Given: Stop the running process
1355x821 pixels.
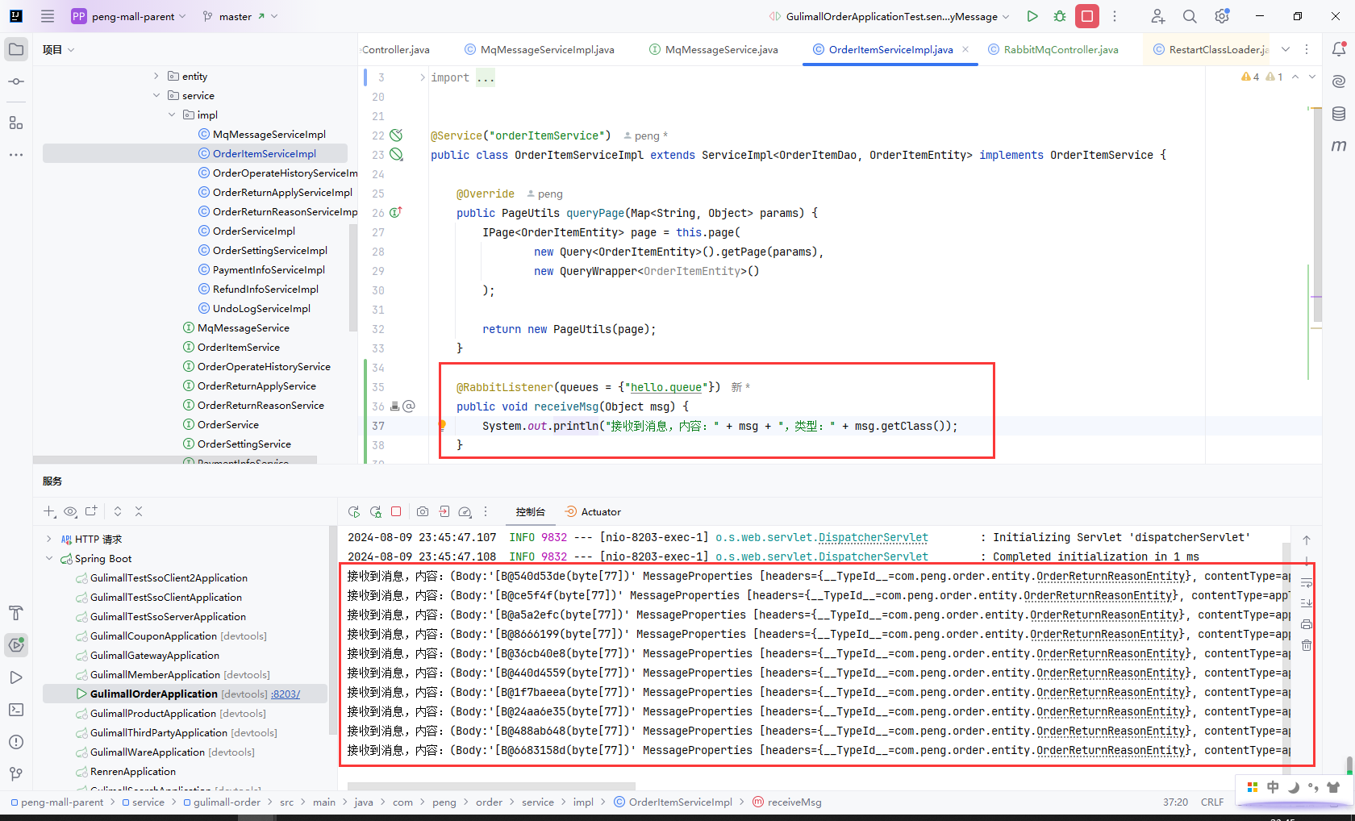Looking at the screenshot, I should (1087, 16).
